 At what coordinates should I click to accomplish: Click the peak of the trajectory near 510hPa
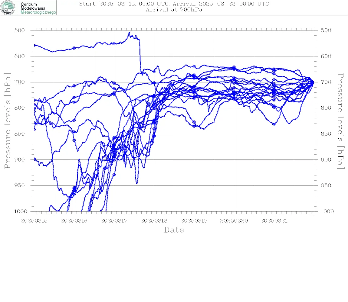tap(129, 33)
